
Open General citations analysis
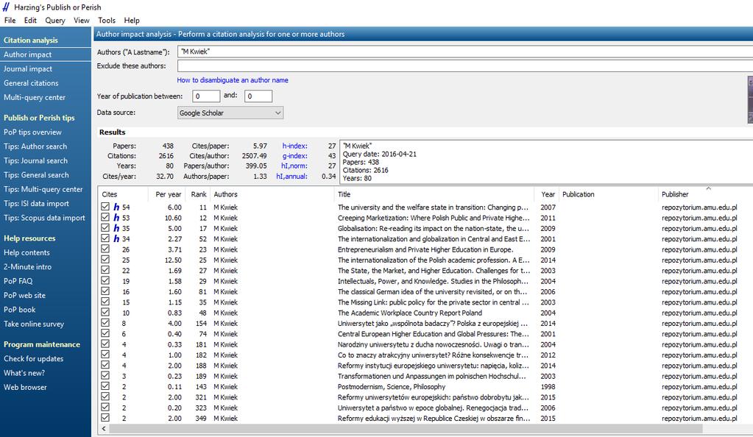(x=31, y=83)
